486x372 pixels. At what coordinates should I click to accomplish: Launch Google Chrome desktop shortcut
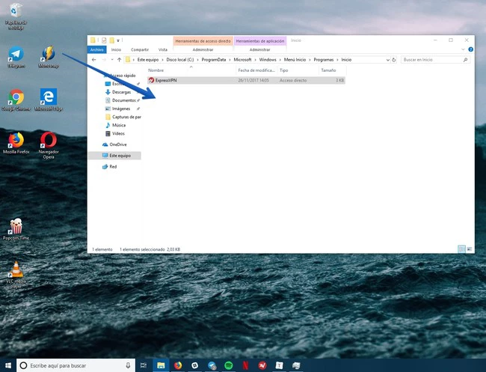15,97
